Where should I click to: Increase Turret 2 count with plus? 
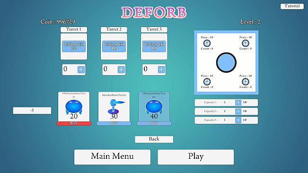coord(121,69)
